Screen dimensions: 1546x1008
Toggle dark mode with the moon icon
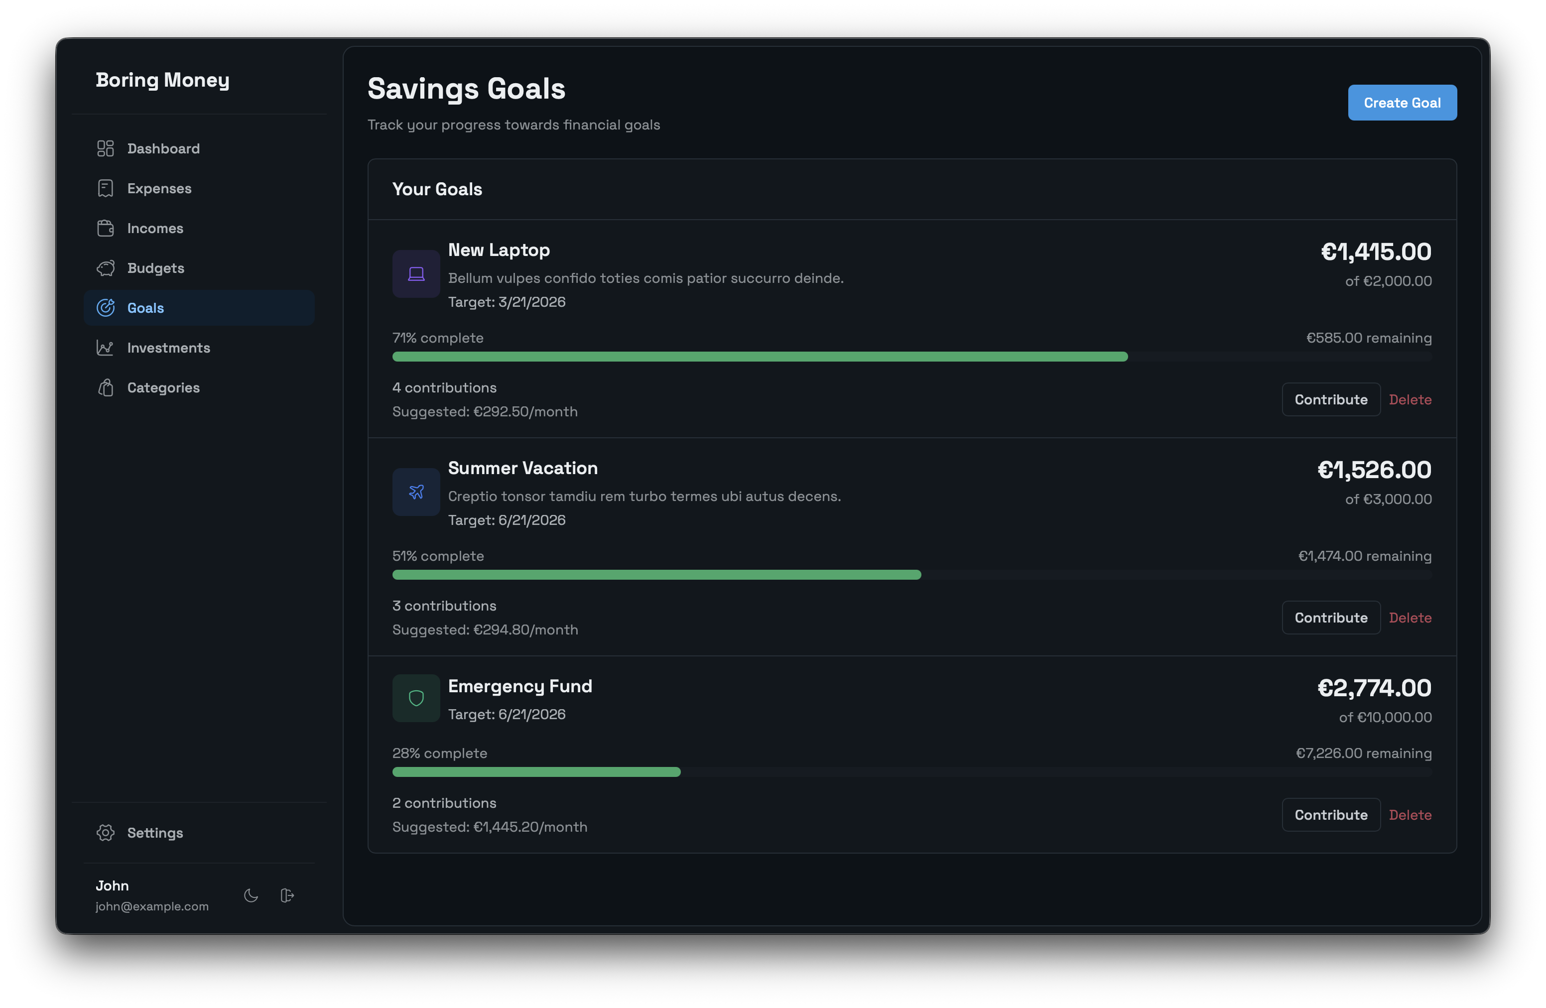[x=251, y=895]
